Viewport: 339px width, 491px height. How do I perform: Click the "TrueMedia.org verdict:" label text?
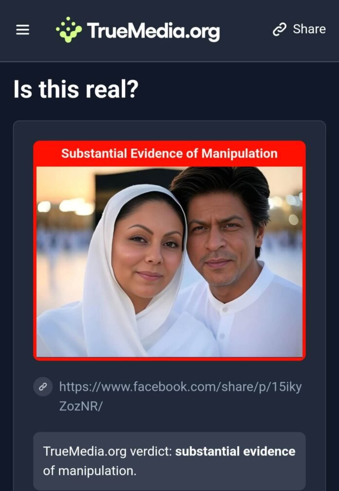click(108, 452)
